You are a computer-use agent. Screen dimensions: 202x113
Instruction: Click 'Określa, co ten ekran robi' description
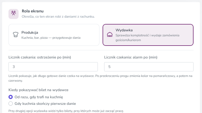58,17
